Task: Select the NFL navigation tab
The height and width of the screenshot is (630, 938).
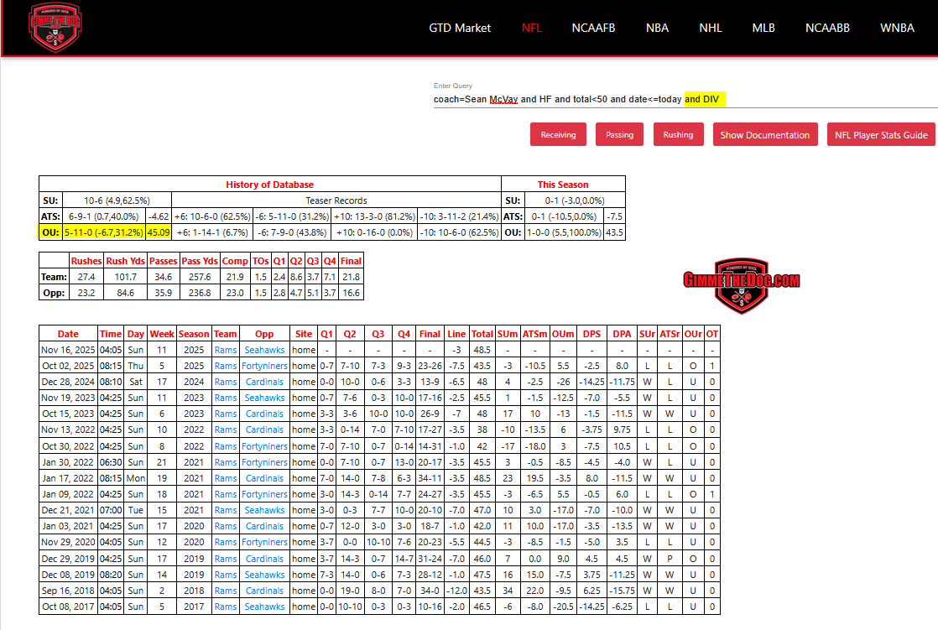Action: click(531, 29)
